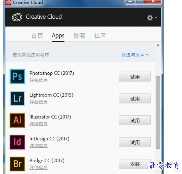The image size is (182, 174).
Task: Install Bridge CC (2017) via 安装 button
Action: [135, 164]
